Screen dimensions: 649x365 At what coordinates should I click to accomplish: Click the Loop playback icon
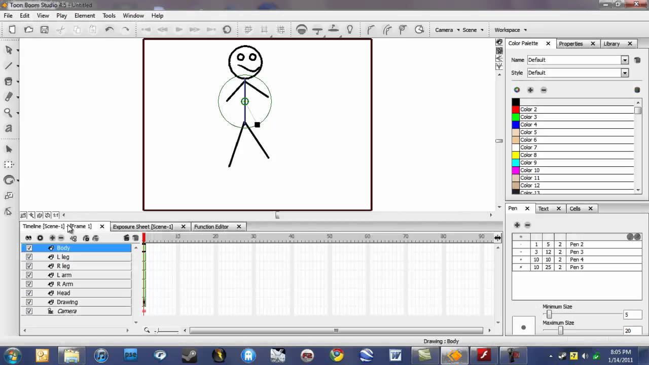tap(227, 30)
